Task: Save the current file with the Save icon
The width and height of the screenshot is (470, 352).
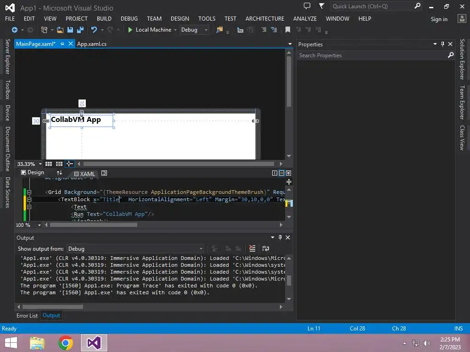Action: click(70, 30)
